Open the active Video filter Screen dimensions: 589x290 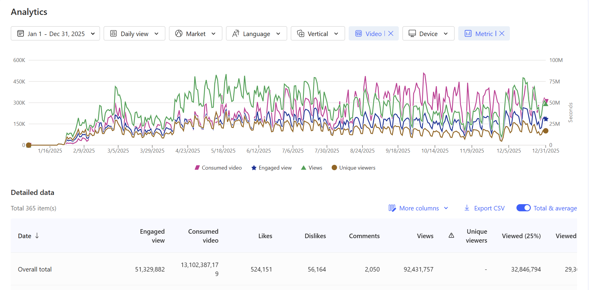point(373,34)
